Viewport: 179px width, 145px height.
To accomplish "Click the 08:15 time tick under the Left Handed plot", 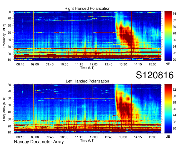I will click(20, 137).
